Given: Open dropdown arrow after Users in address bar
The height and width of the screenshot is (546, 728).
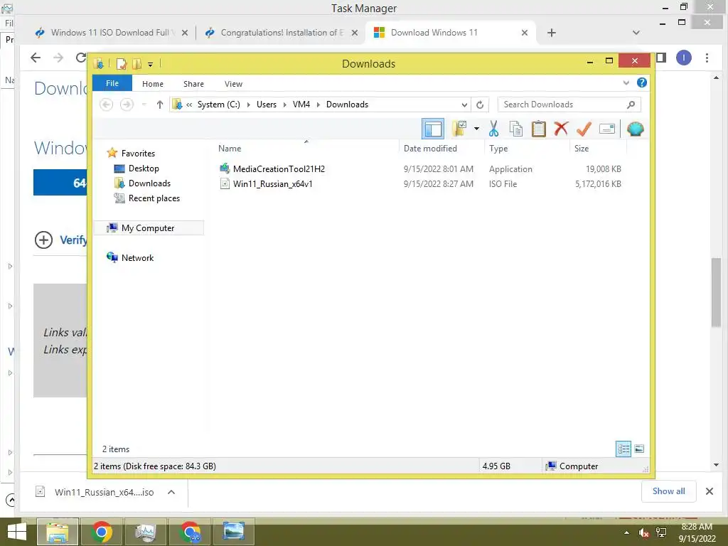Looking at the screenshot, I should tap(284, 105).
